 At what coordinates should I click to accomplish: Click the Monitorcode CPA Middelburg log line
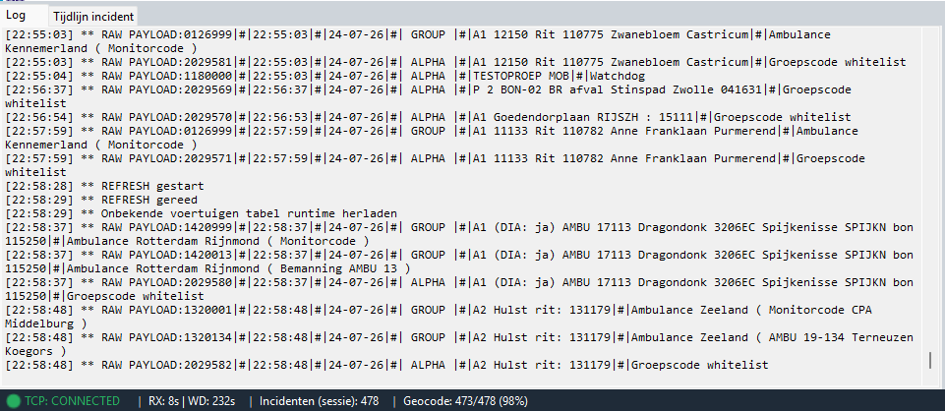(x=439, y=317)
